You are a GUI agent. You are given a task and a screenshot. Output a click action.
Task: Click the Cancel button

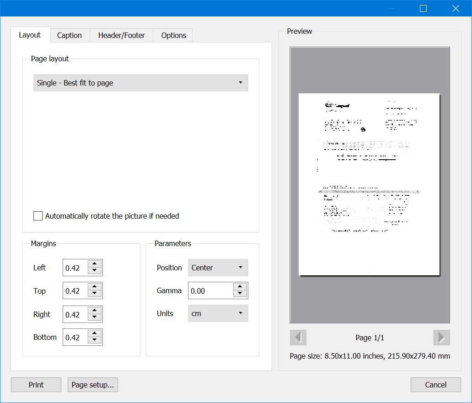tap(435, 385)
